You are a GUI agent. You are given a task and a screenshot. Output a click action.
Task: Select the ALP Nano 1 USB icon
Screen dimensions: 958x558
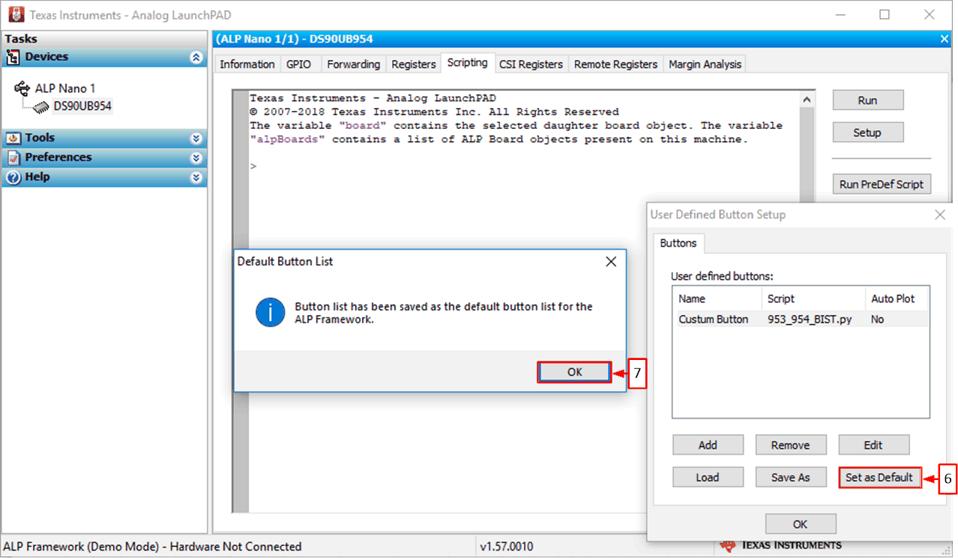click(x=22, y=88)
